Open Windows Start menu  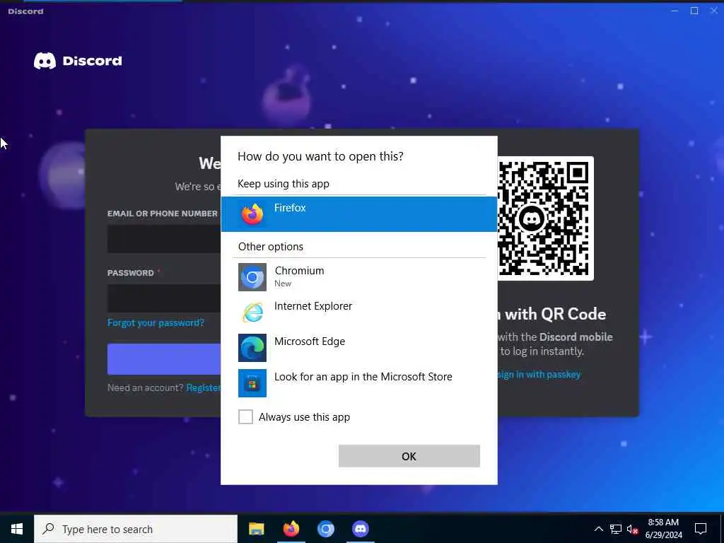click(x=17, y=529)
